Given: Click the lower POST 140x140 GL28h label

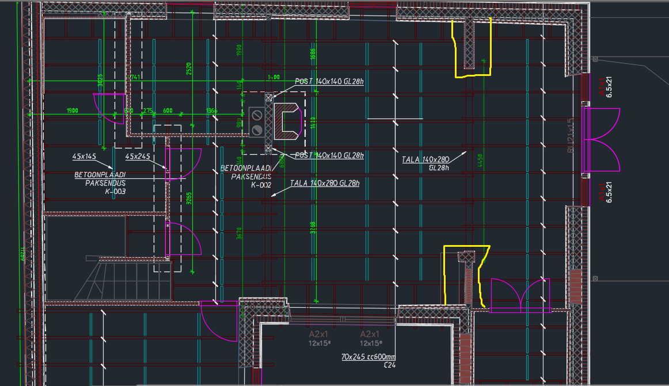Looking at the screenshot, I should [329, 156].
